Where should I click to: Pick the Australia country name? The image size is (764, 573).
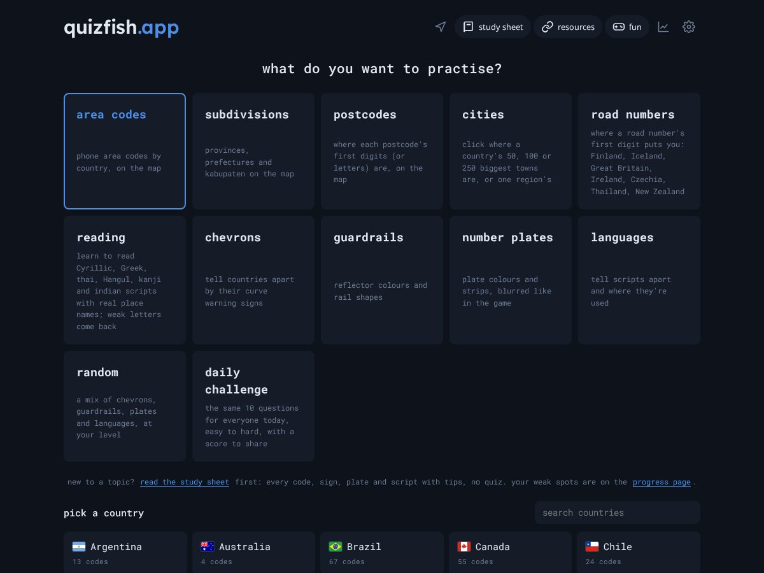click(244, 546)
